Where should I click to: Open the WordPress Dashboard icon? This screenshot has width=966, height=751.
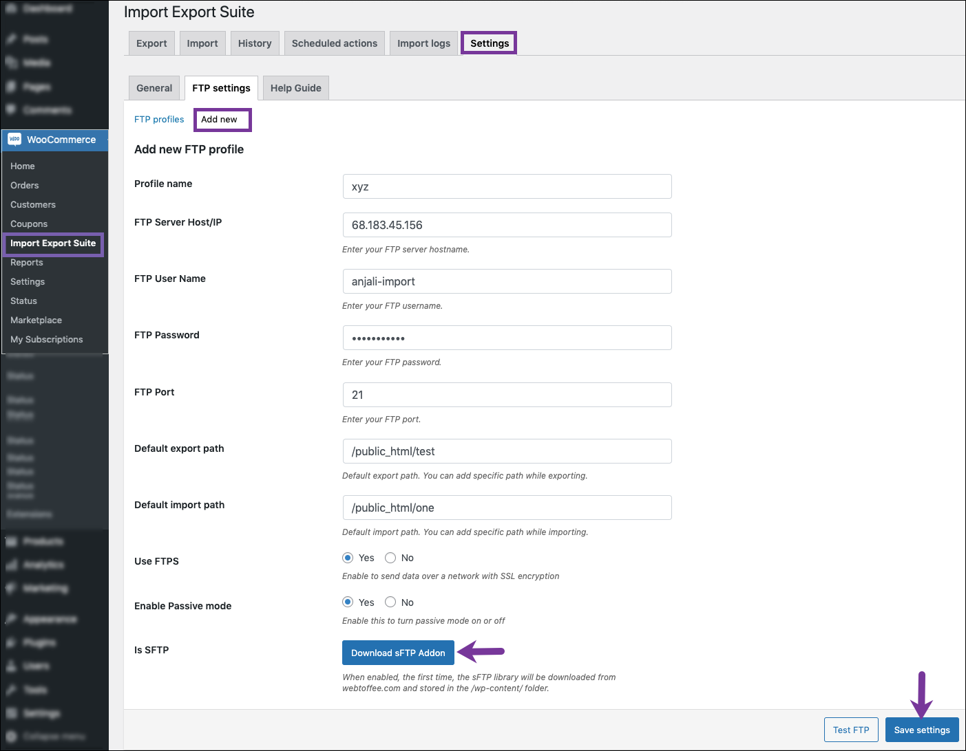tap(12, 8)
